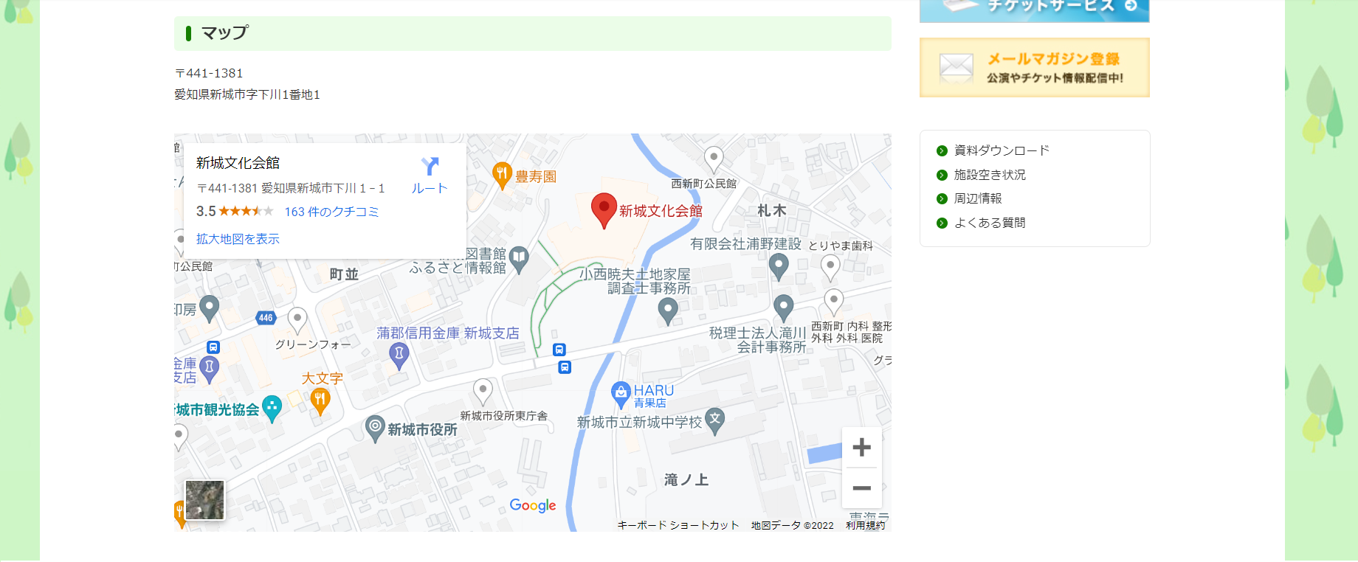Open the 利用規約 map terms link
The image size is (1358, 562).
click(x=865, y=525)
